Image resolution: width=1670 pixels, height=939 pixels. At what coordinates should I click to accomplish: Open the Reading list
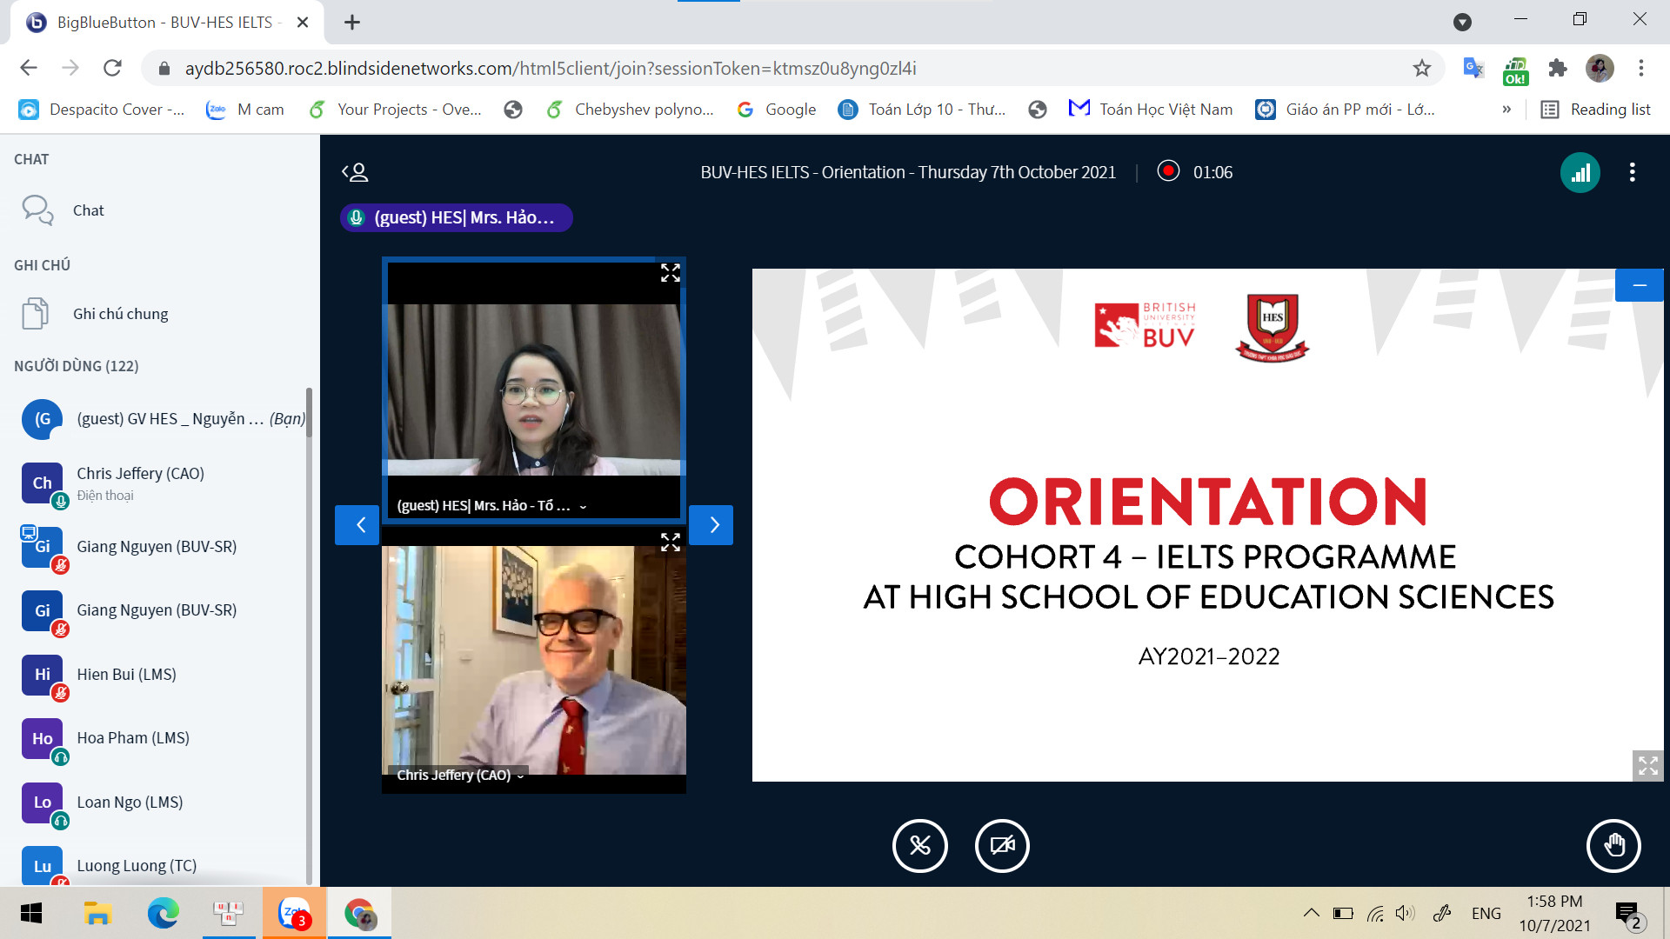coord(1596,110)
